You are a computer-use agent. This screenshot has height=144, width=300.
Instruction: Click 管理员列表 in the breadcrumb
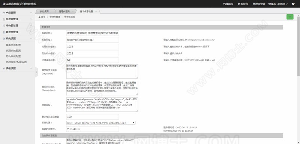tap(70, 17)
